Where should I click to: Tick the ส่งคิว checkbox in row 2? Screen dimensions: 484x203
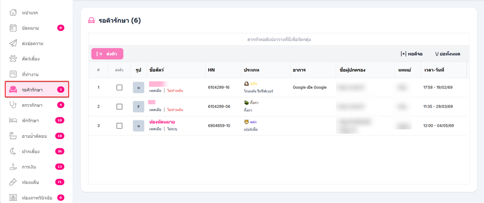119,107
